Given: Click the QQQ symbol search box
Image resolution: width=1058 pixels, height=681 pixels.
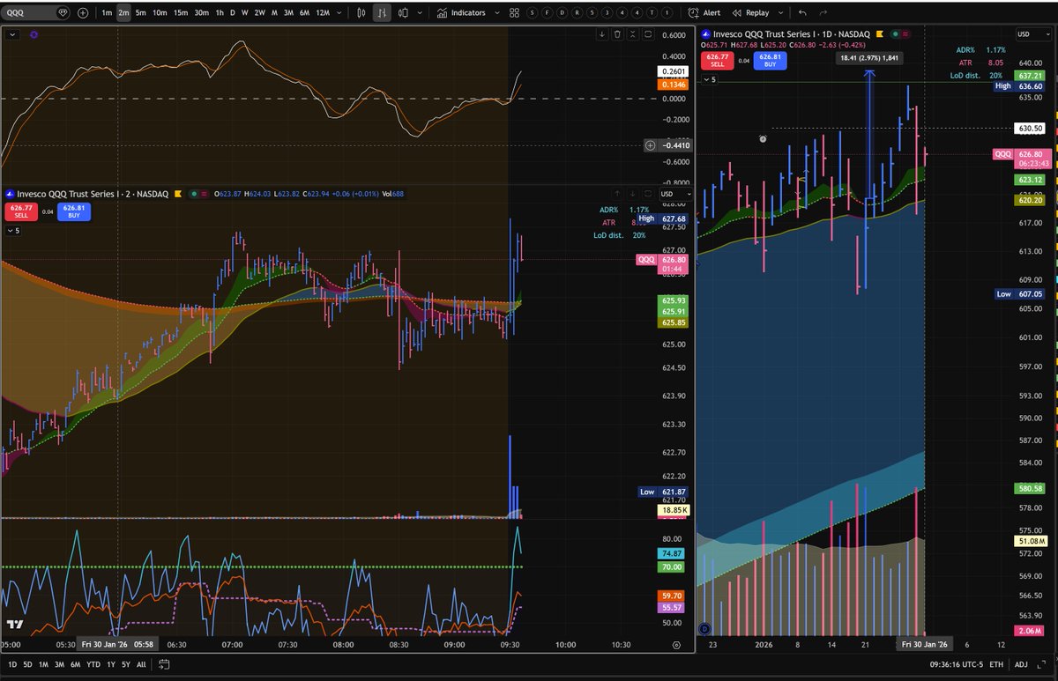Looking at the screenshot, I should click(37, 13).
